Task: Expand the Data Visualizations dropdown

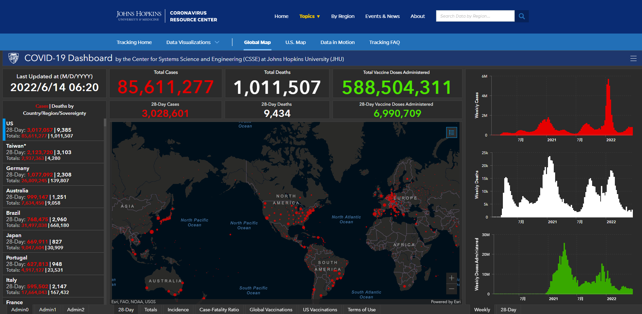Action: tap(192, 42)
